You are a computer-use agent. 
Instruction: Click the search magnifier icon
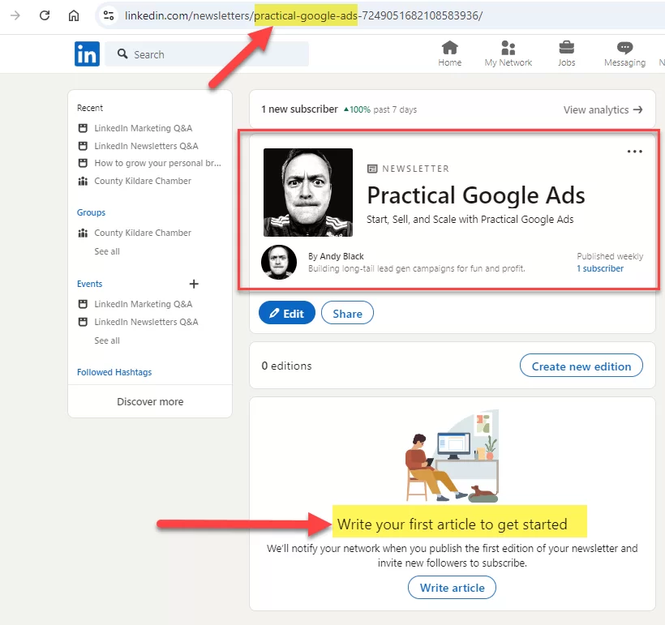pos(122,54)
